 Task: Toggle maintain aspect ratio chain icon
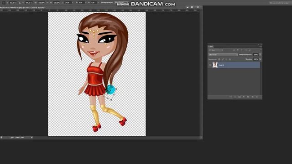(x=47, y=3)
